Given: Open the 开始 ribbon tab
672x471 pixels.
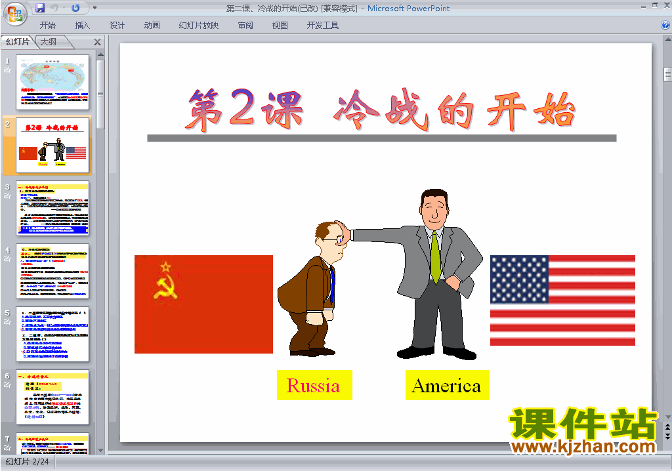Looking at the screenshot, I should (47, 26).
